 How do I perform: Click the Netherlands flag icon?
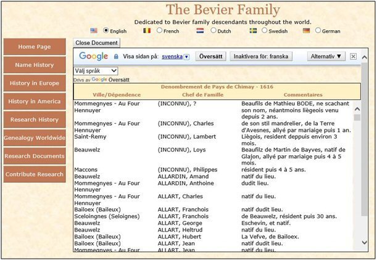(x=200, y=30)
